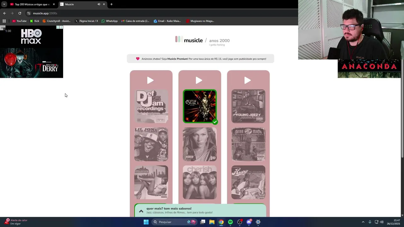Viewport: 404px width, 227px height.
Task: Click the microphone icon in system tray
Action: (370, 222)
